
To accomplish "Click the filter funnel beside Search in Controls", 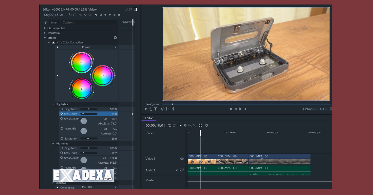I will tap(45, 22).
